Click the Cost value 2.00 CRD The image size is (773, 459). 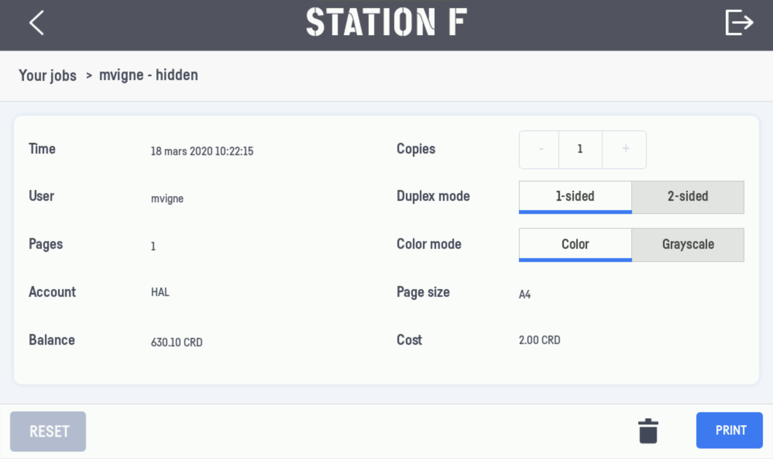click(x=539, y=340)
